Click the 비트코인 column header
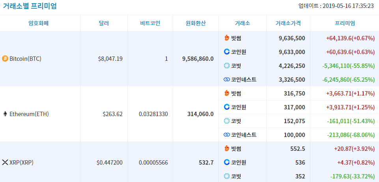Image resolution: width=379 pixels, height=182 pixels. [150, 23]
